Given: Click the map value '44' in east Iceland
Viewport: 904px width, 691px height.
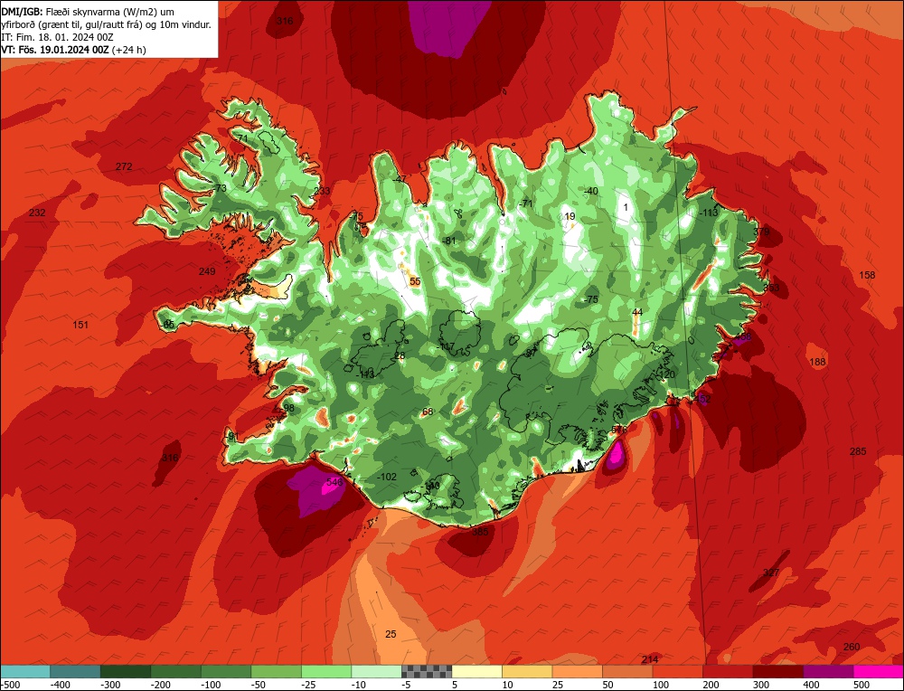Looking at the screenshot, I should click(x=637, y=313).
